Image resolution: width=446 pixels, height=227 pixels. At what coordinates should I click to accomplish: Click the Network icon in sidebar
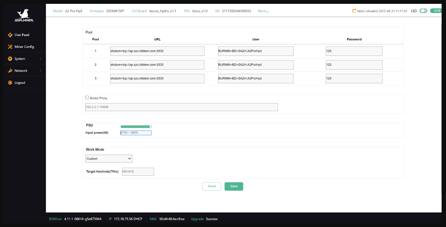tap(10, 71)
